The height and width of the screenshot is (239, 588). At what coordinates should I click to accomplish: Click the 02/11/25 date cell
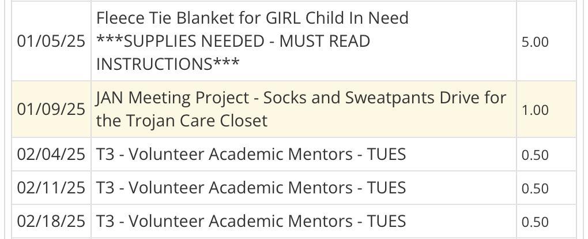(51, 188)
